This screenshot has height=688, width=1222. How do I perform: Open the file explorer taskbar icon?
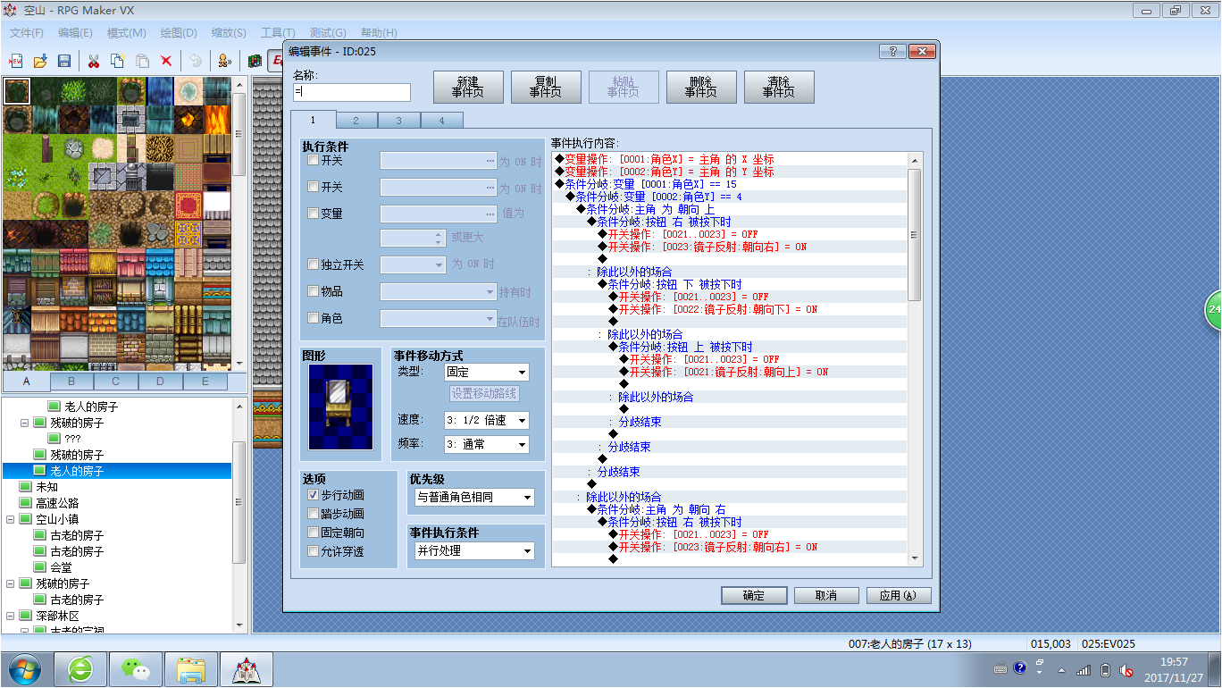tap(191, 668)
